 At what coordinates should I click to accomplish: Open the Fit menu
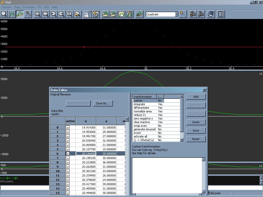coord(39,7)
